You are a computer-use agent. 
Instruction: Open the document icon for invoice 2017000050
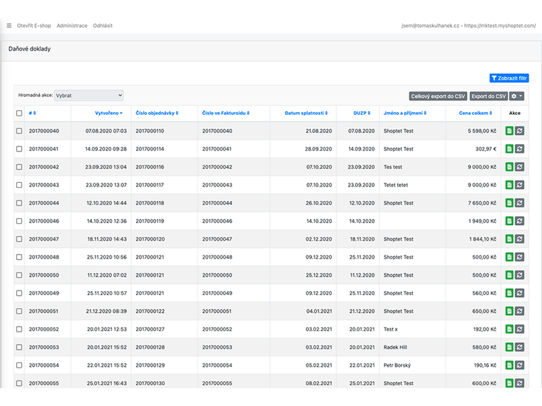509,275
